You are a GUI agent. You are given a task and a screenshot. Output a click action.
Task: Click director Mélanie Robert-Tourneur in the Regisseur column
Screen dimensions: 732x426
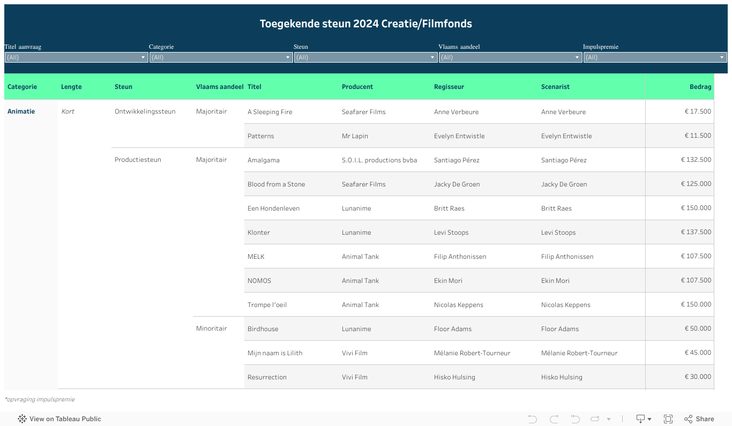click(x=472, y=353)
